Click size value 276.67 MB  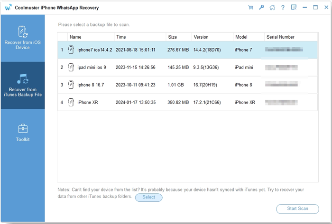(x=178, y=50)
